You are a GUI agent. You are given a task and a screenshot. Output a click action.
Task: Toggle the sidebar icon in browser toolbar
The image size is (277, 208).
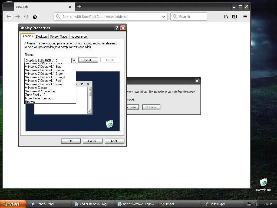pos(235,17)
